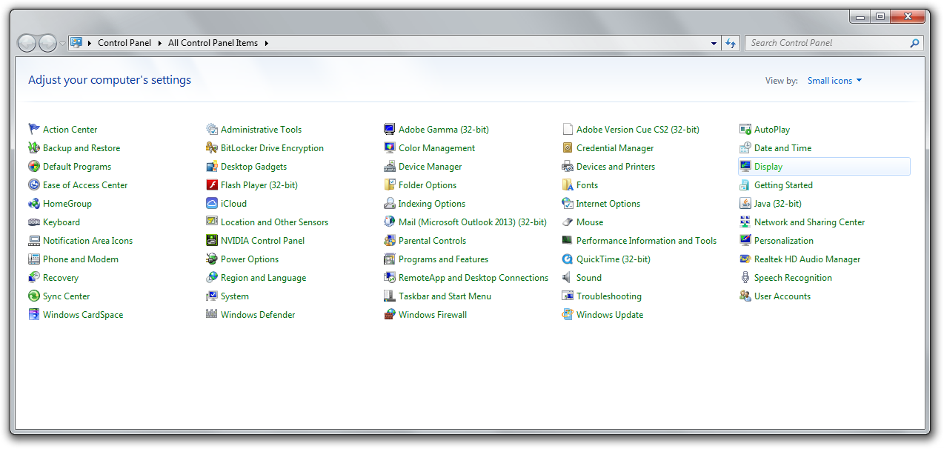944x449 pixels.
Task: Open the Small icons view dropdown
Action: (835, 81)
